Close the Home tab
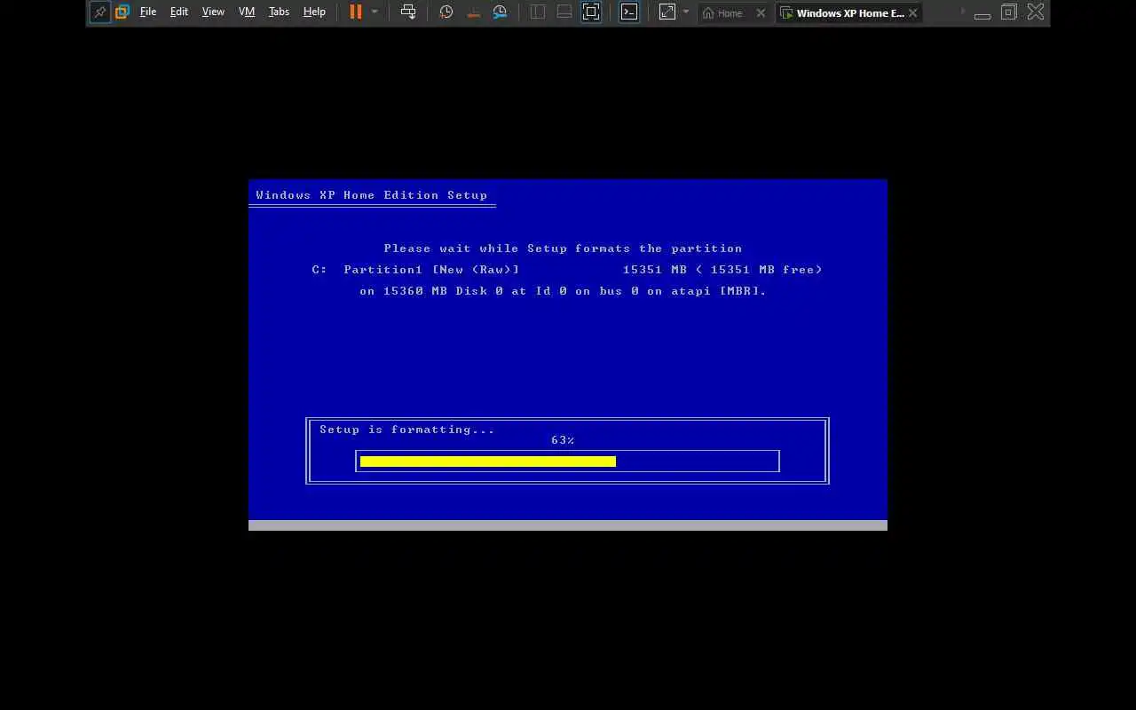This screenshot has height=710, width=1136. point(761,13)
